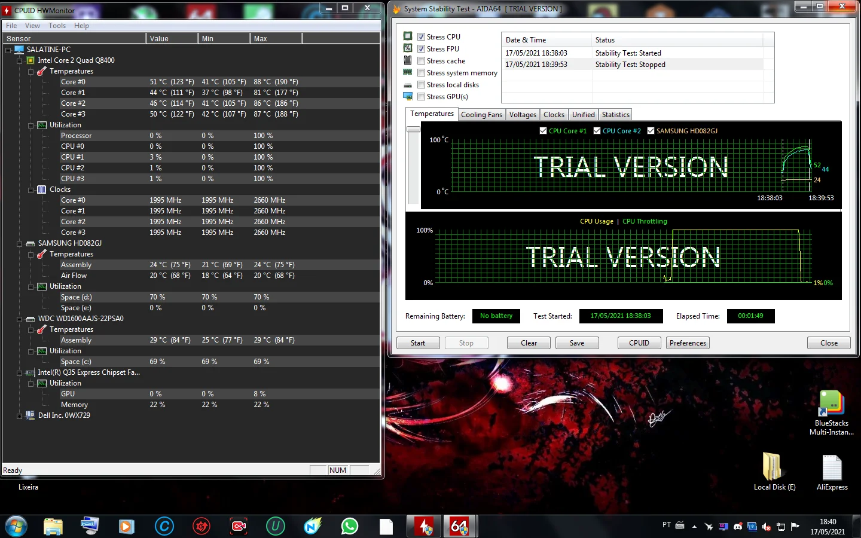Click the monitor icon beside Stress GPU(s)
The height and width of the screenshot is (538, 861).
coord(408,96)
